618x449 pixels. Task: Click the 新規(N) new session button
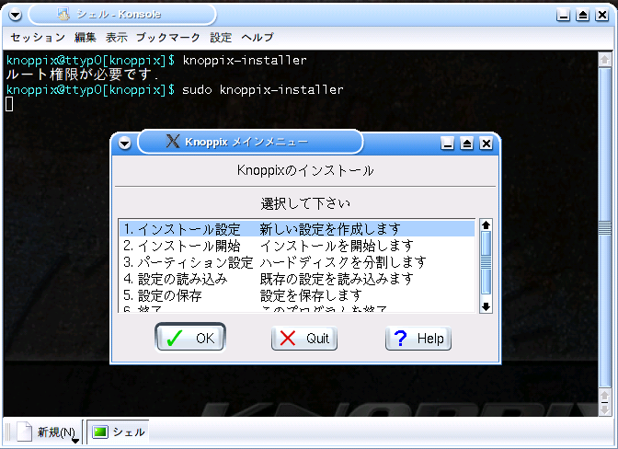[48, 432]
